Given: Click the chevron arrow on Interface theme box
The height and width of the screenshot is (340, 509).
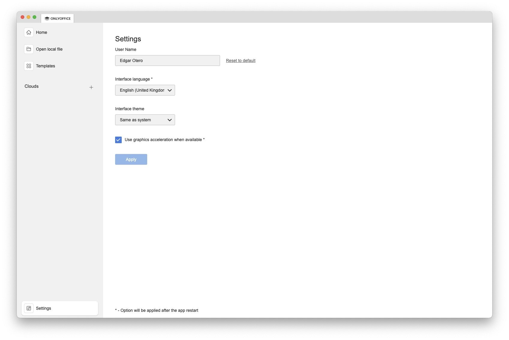Looking at the screenshot, I should point(169,120).
